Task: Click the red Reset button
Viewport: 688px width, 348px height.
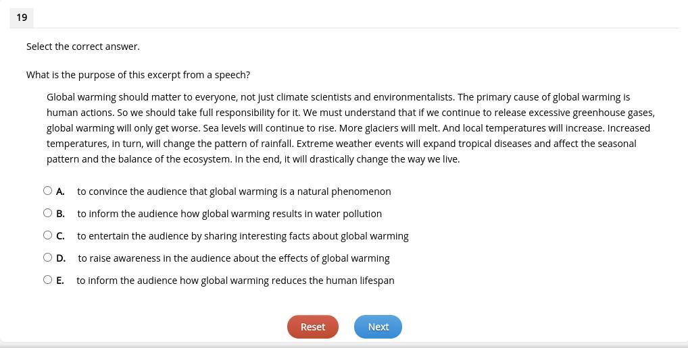Action: [313, 327]
